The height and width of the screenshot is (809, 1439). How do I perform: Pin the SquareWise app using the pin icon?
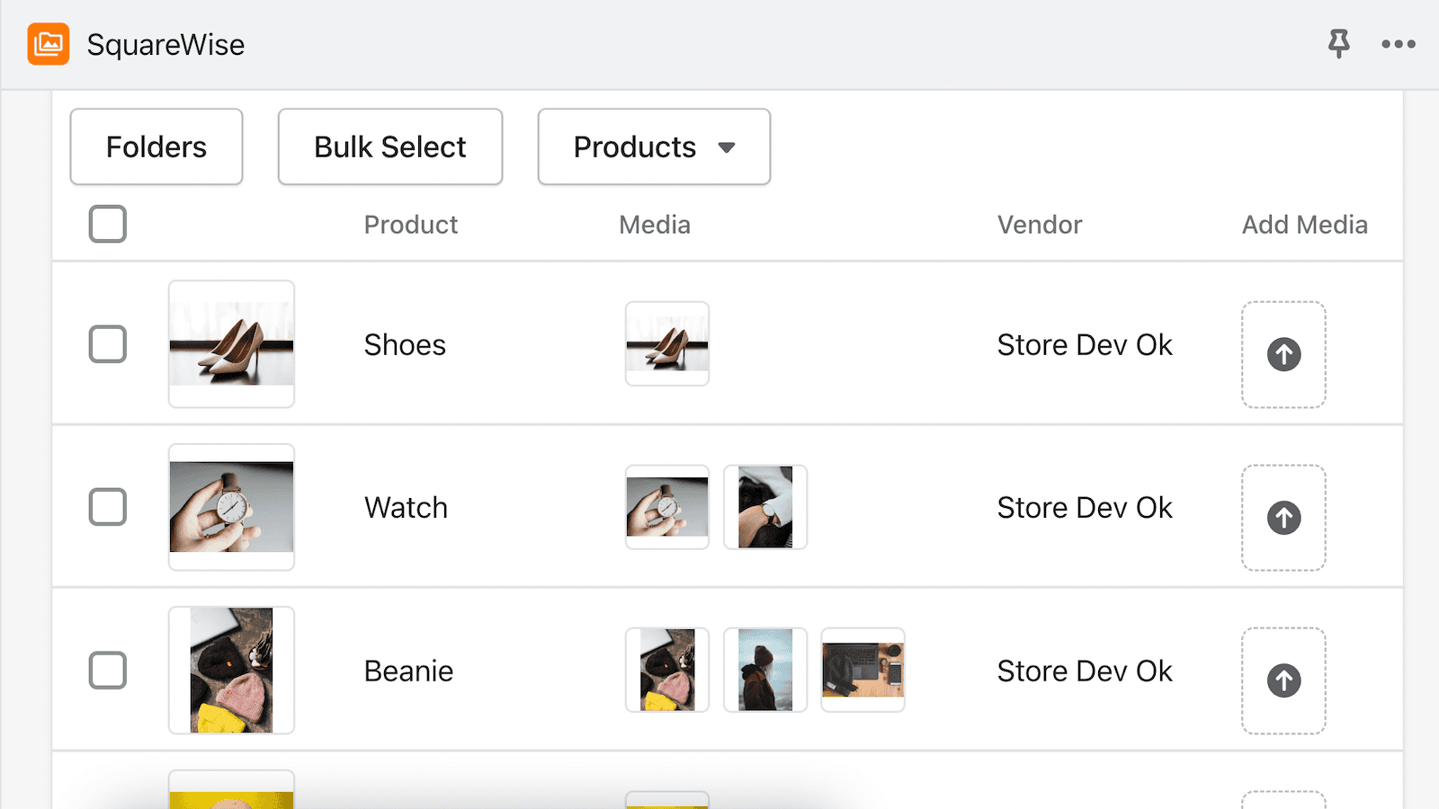click(1339, 44)
